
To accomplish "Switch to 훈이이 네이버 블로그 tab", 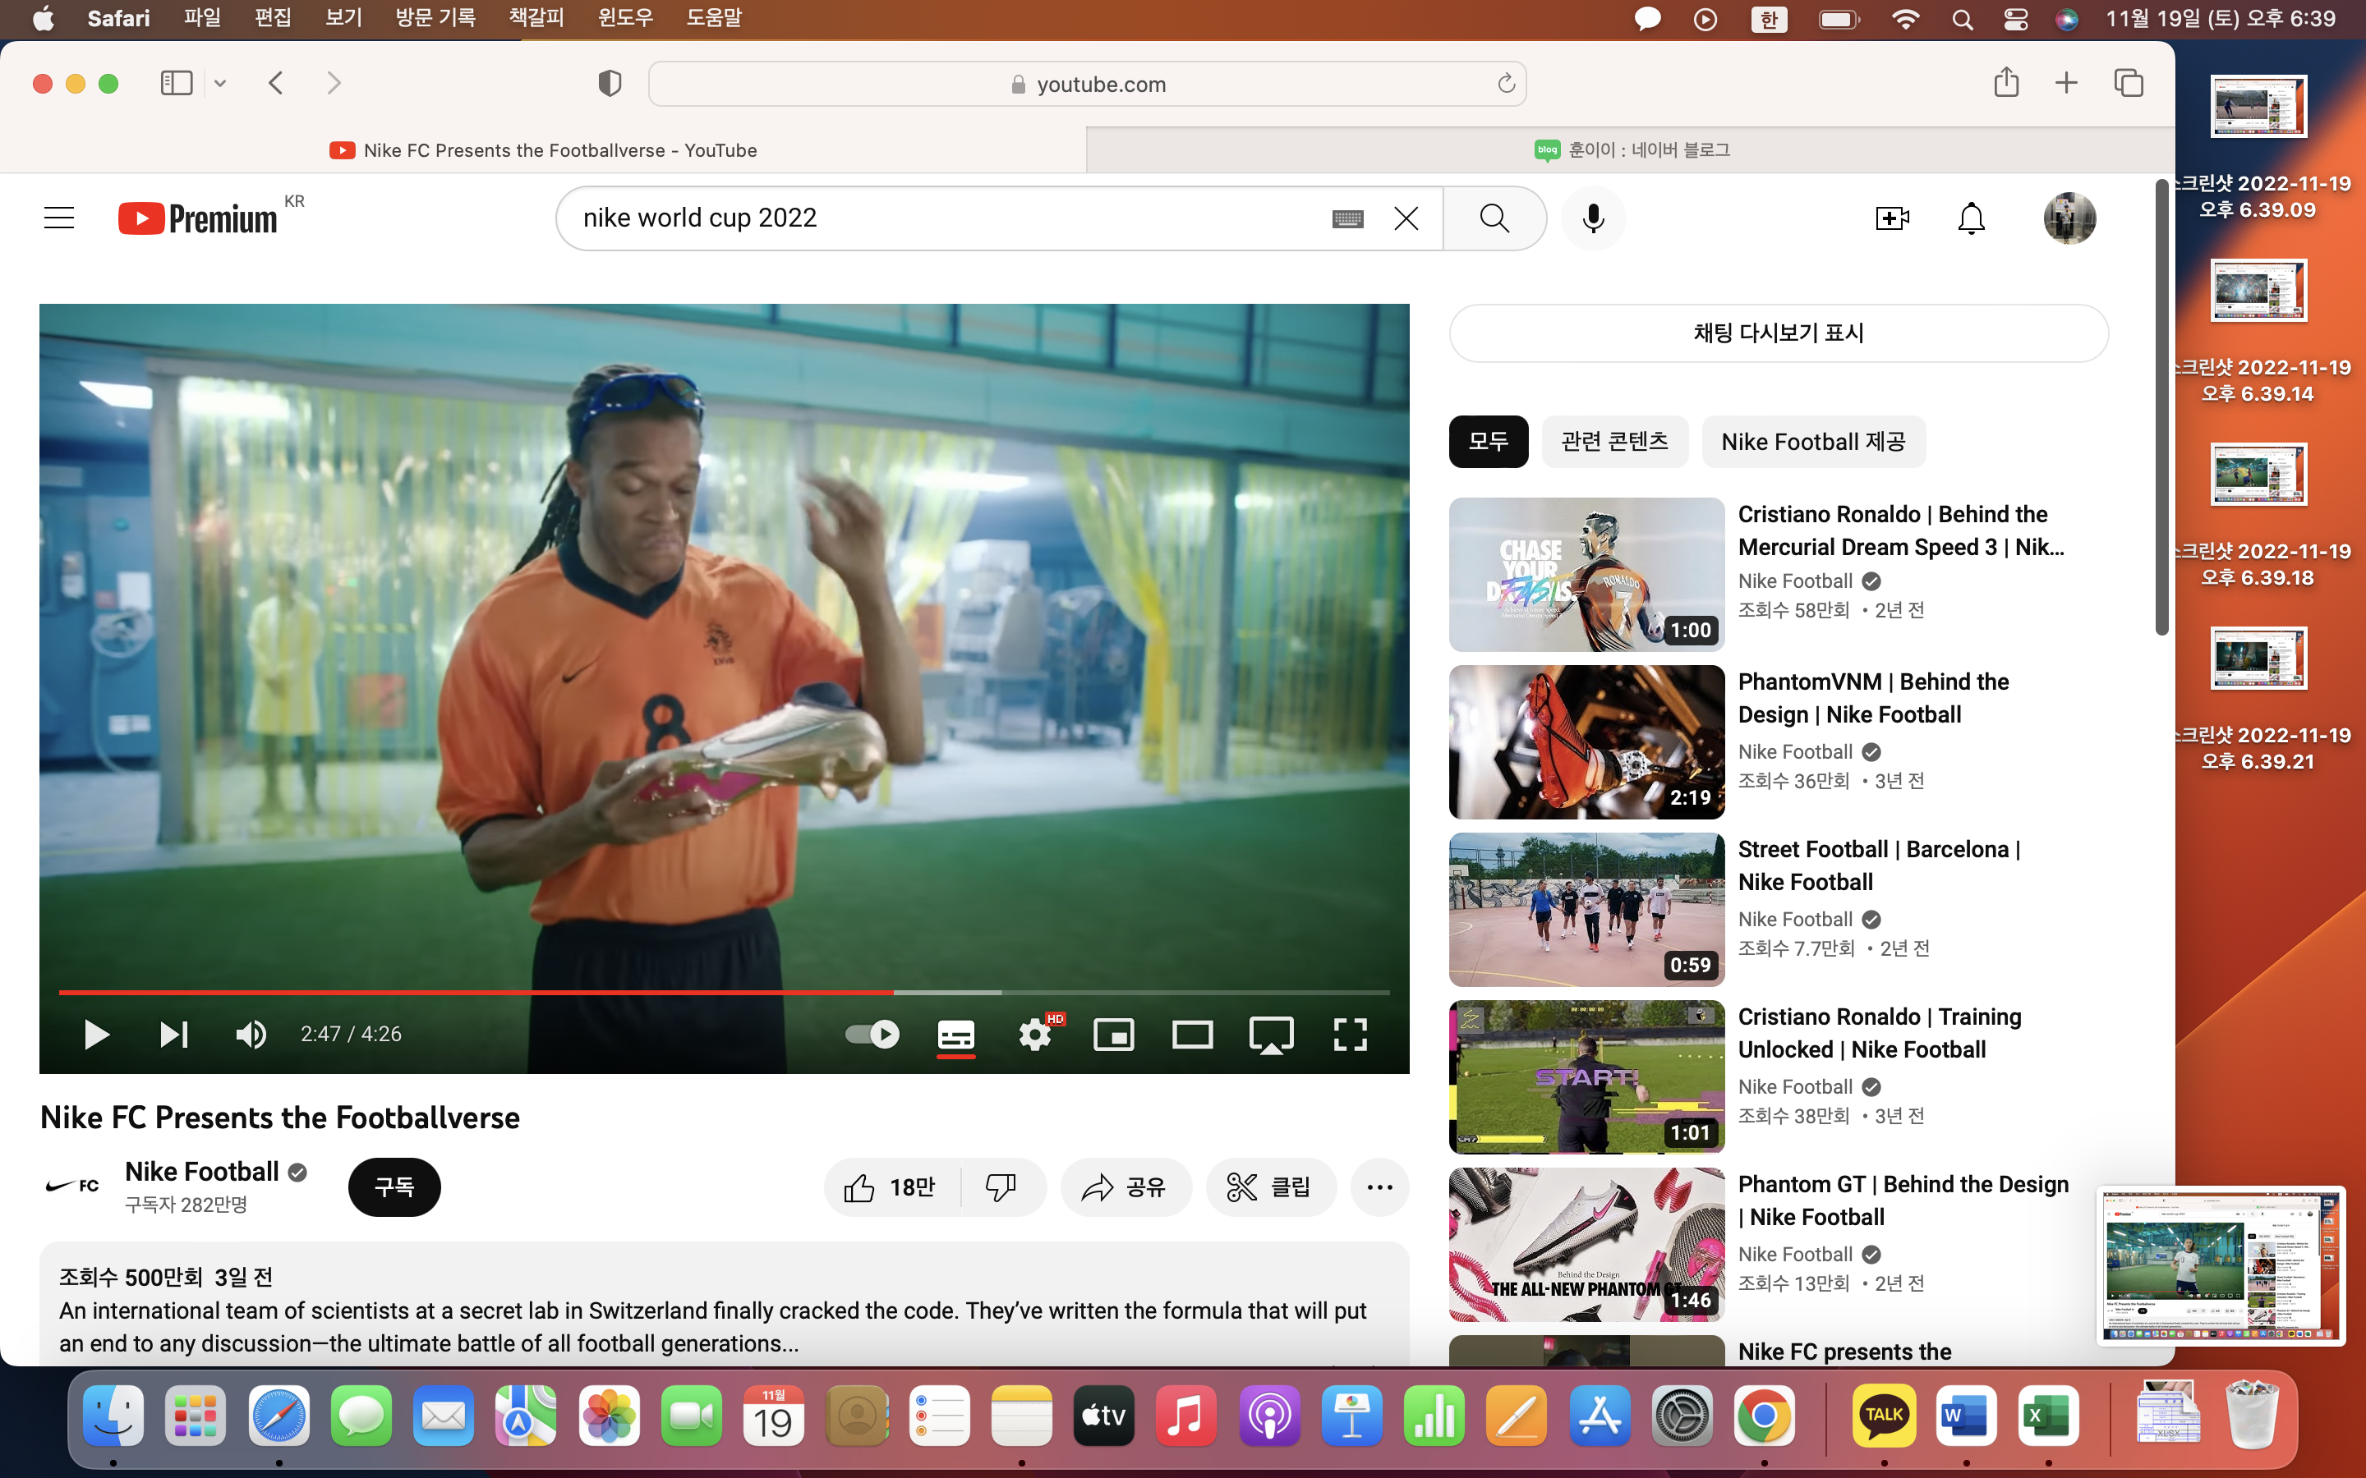I will [1632, 149].
